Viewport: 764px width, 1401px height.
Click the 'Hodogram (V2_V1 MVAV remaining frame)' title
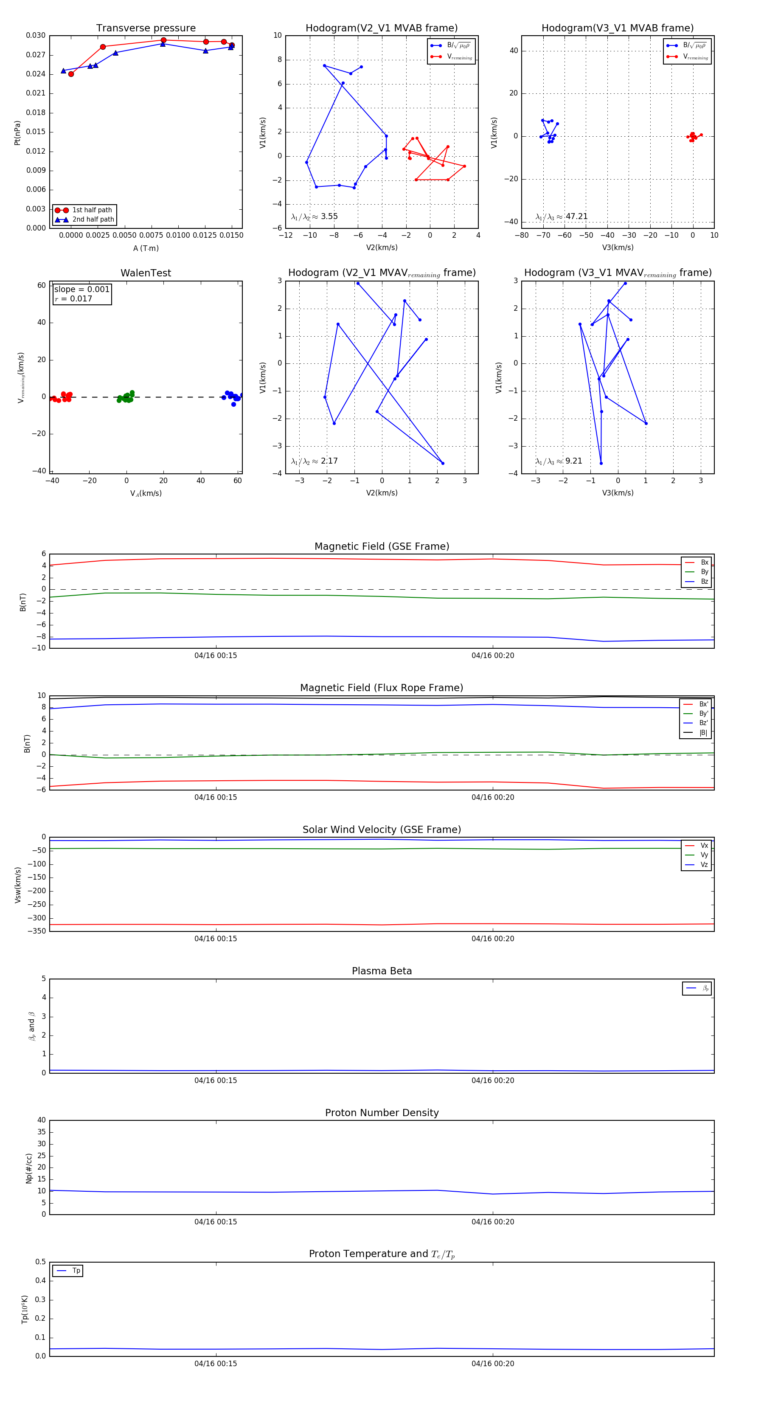(x=382, y=273)
